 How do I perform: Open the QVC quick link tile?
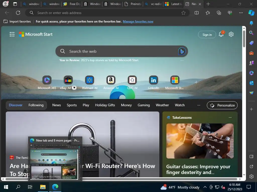click(x=132, y=82)
